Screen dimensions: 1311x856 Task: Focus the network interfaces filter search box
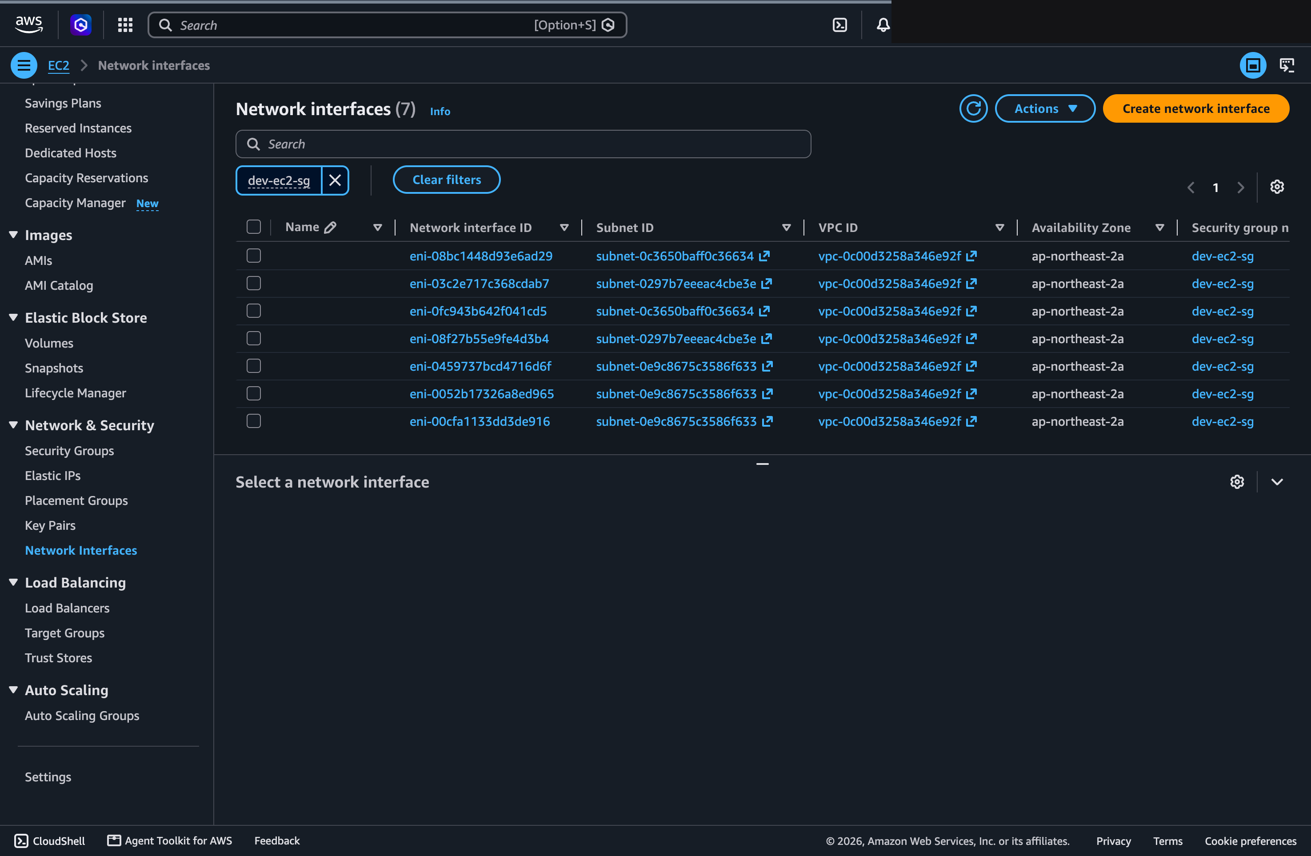click(x=524, y=144)
